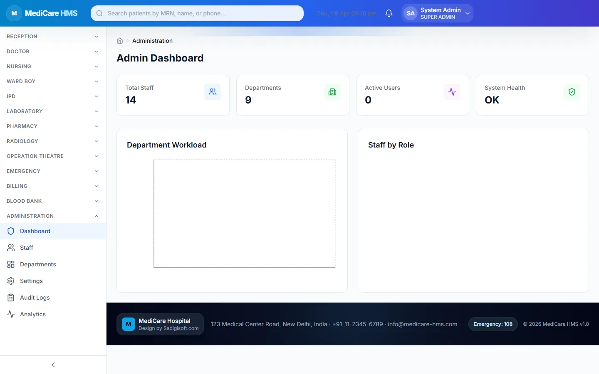This screenshot has width=599, height=374.
Task: Click the System Health shield icon
Action: coord(572,92)
